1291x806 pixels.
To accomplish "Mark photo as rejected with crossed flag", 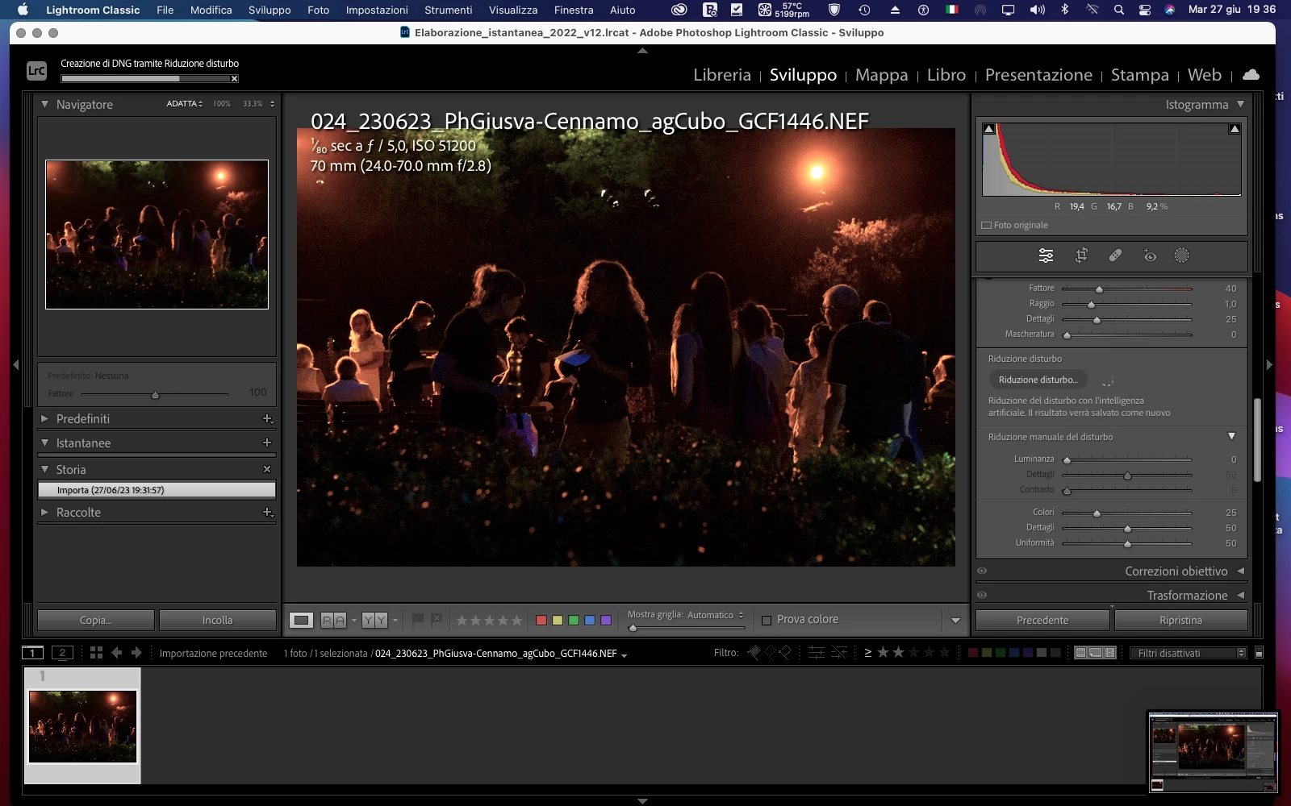I will [437, 620].
